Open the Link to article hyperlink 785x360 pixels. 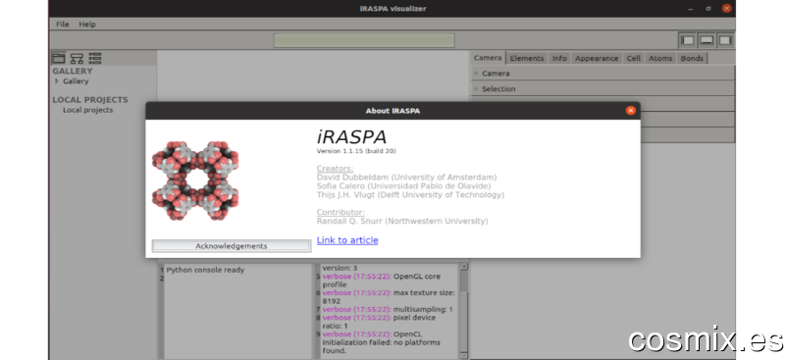click(347, 240)
